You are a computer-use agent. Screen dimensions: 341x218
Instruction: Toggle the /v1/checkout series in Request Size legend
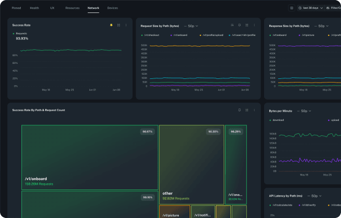(151, 35)
